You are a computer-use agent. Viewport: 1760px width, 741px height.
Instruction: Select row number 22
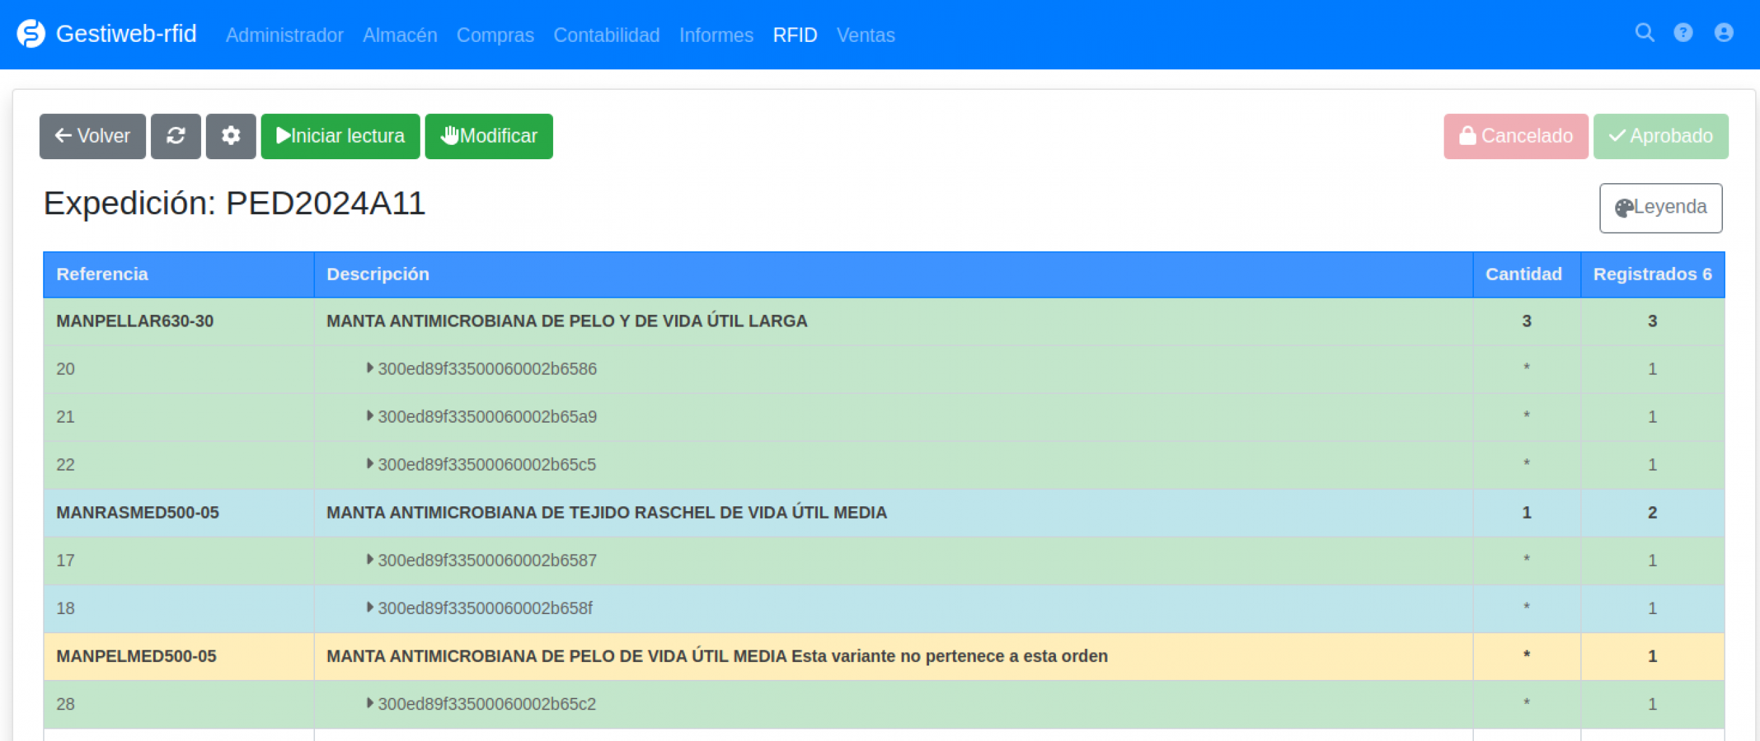pyautogui.click(x=65, y=464)
